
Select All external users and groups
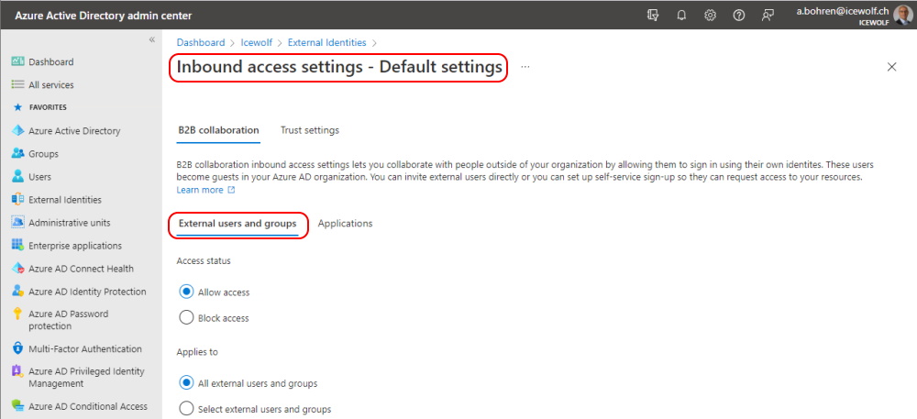(186, 383)
